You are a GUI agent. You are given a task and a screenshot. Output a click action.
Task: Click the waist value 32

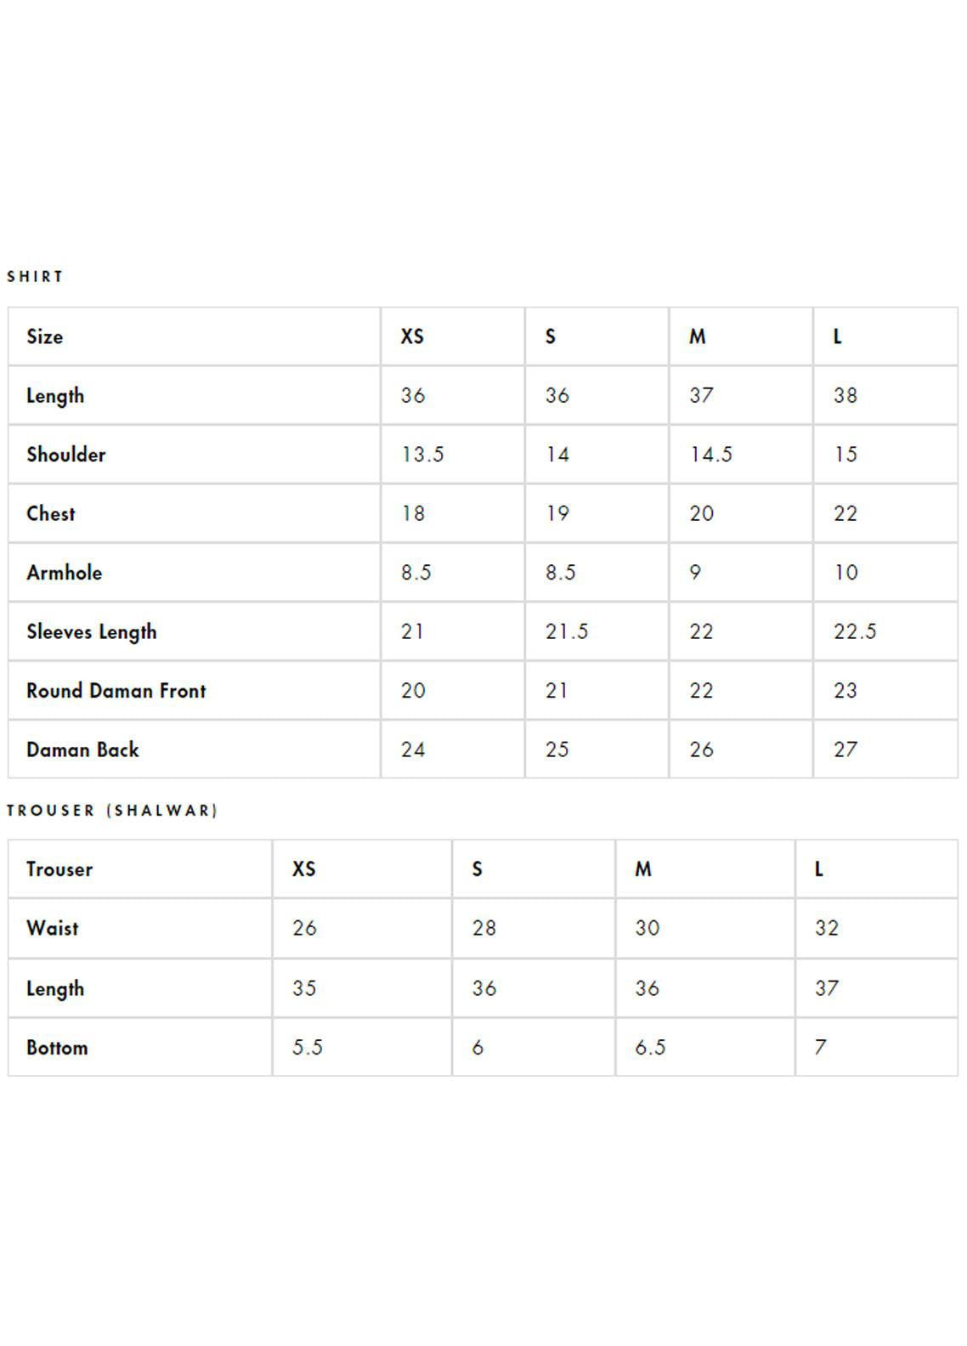pyautogui.click(x=827, y=928)
